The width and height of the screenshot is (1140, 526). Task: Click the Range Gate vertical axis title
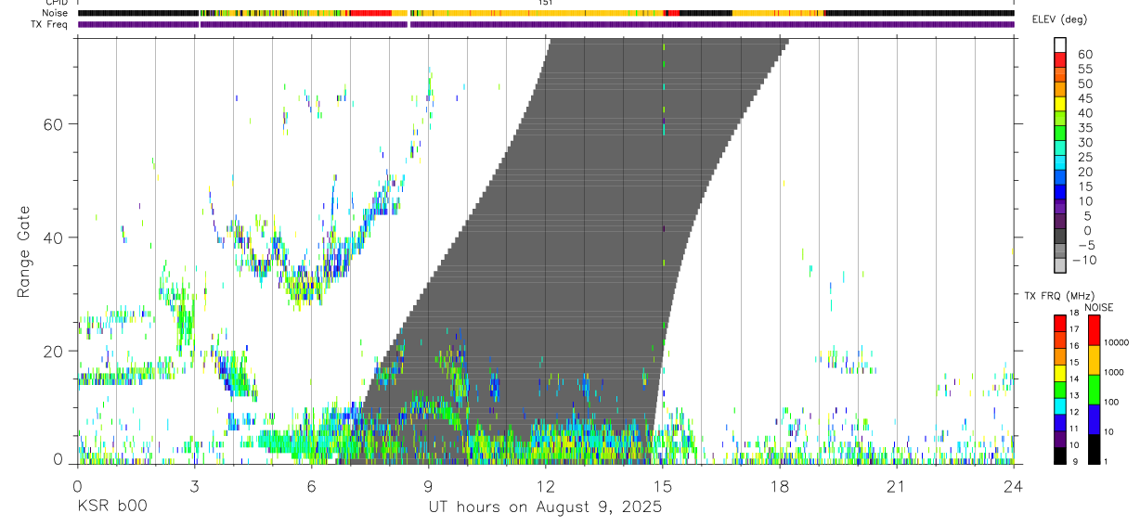point(23,249)
